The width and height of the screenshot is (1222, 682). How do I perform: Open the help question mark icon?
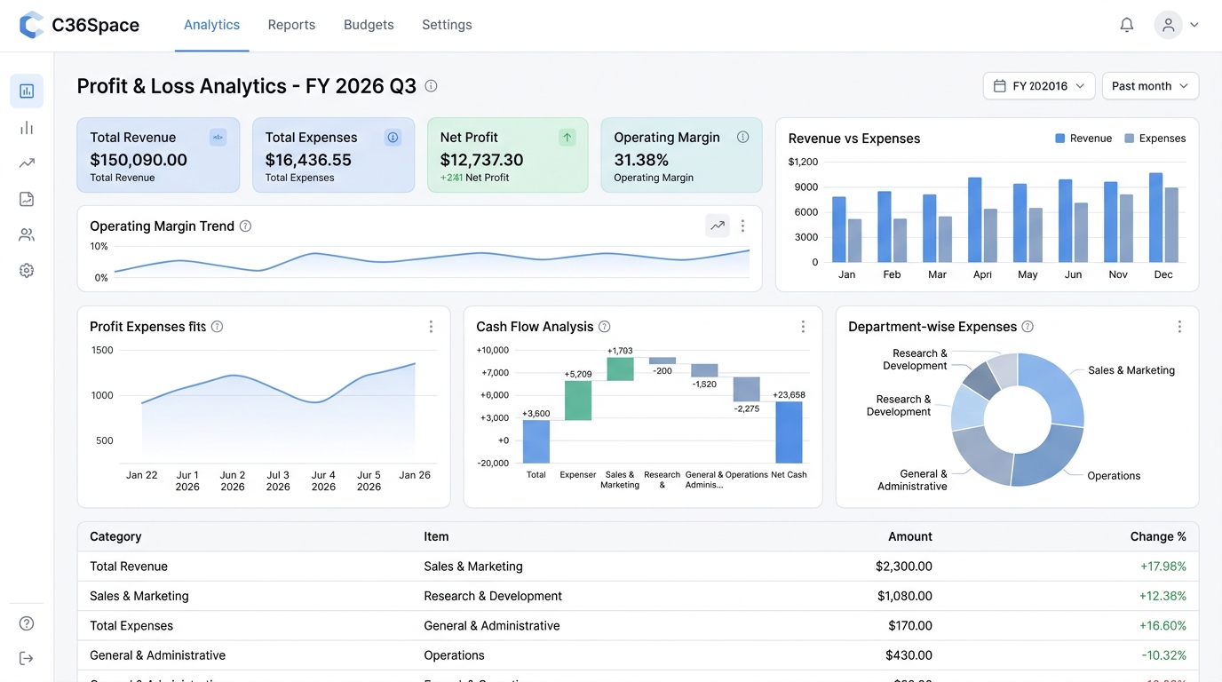point(27,623)
